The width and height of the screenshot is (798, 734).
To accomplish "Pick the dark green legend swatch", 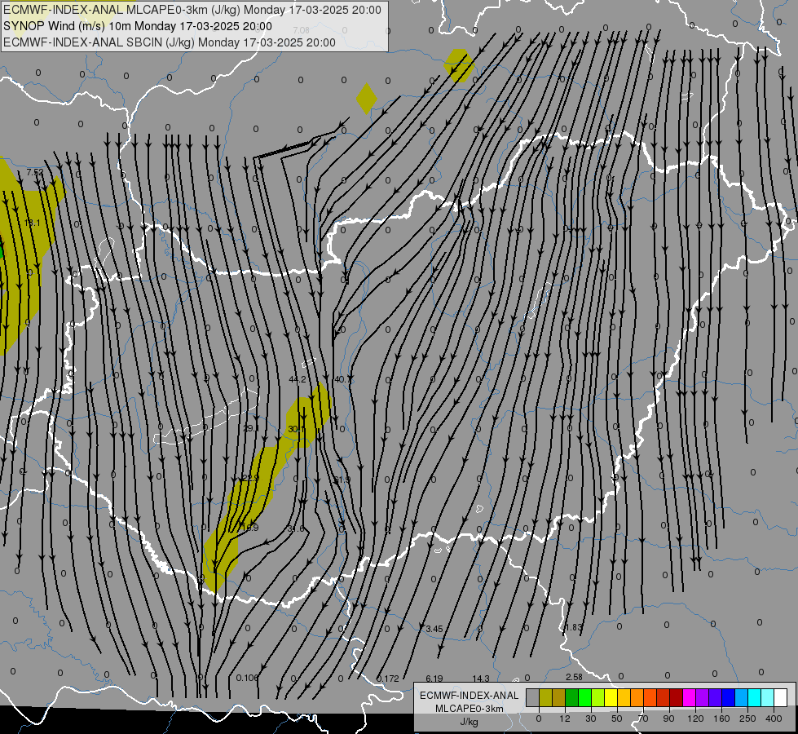I will 571,697.
